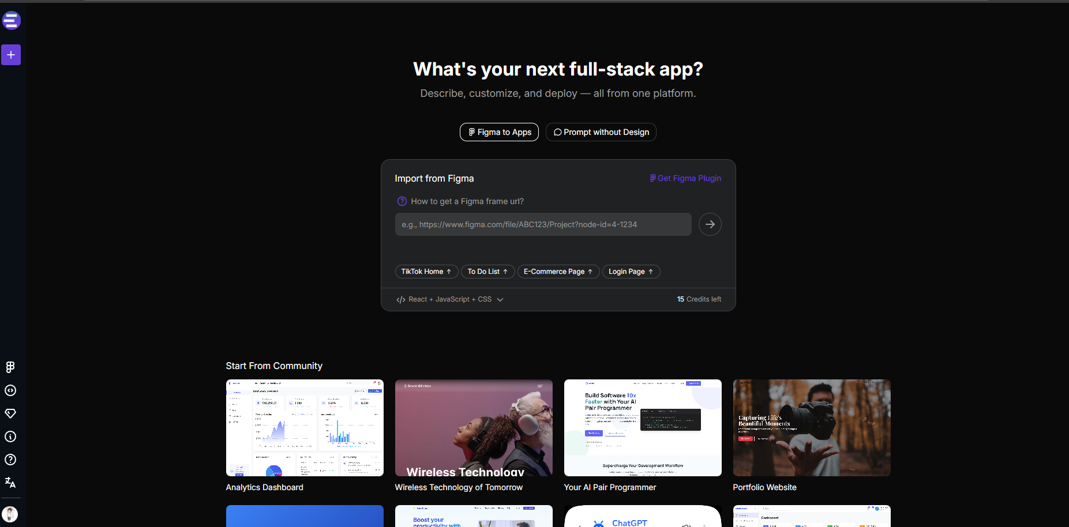
Task: Open the Boost your productivity community card
Action: pos(474,516)
